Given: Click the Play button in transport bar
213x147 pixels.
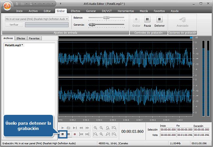Looking at the screenshot, I should pyautogui.click(x=62, y=128).
